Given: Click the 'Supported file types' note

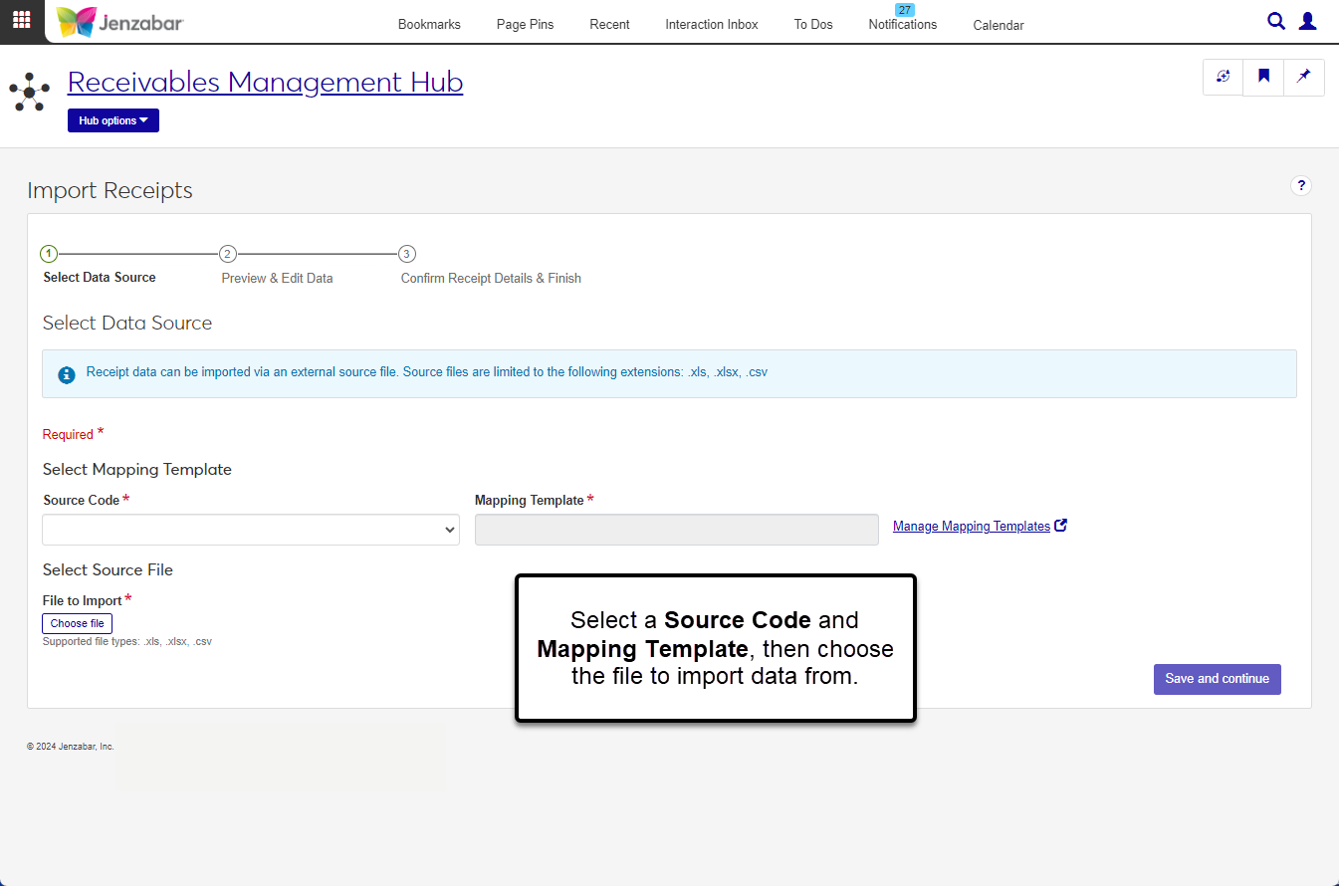Looking at the screenshot, I should tap(127, 642).
